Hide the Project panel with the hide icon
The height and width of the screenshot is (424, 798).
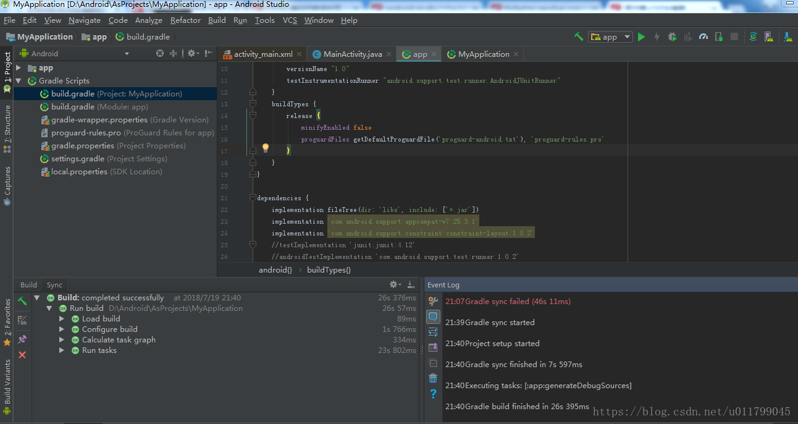(209, 53)
